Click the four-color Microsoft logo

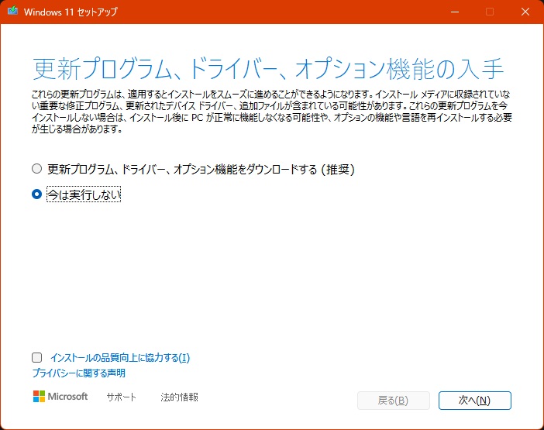39,397
